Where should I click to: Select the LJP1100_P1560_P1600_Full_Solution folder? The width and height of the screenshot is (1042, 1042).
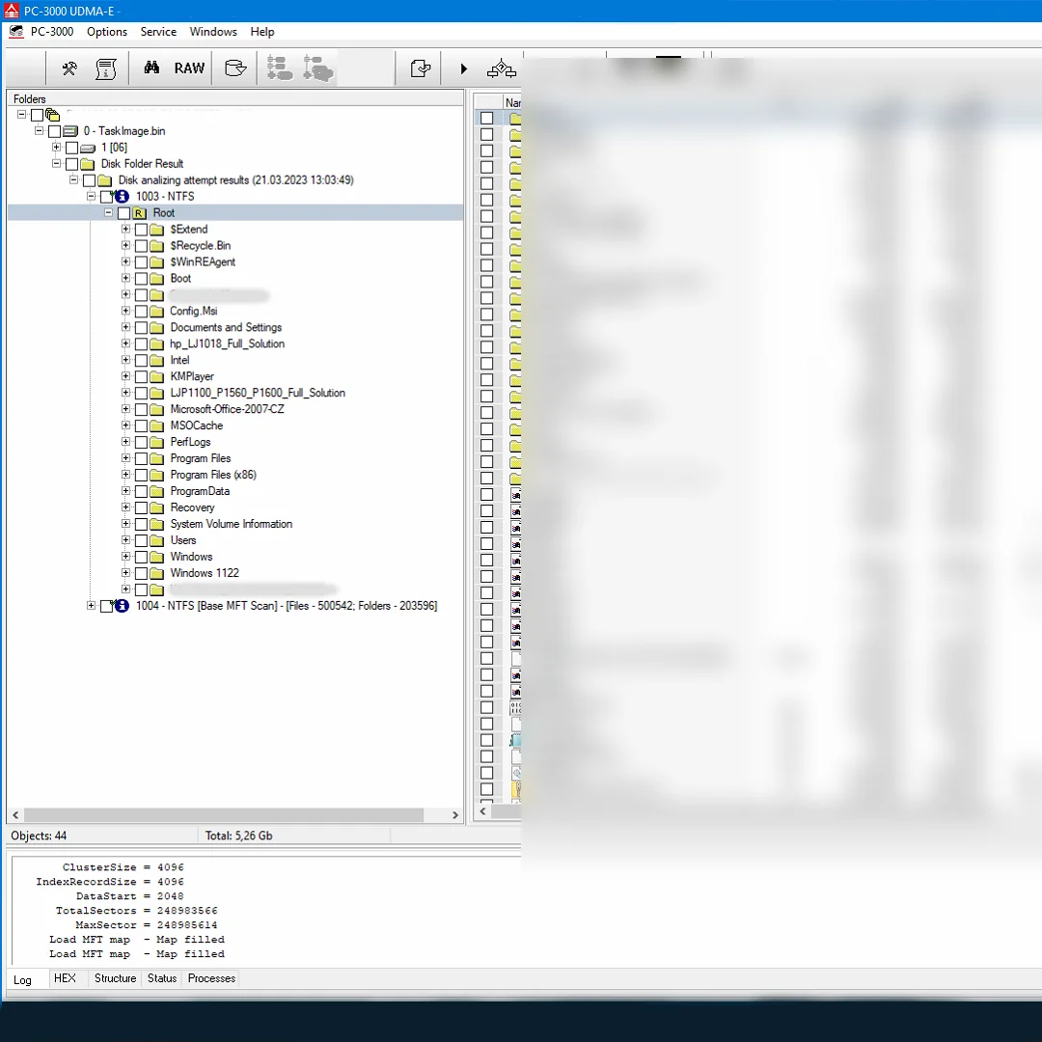tap(258, 394)
